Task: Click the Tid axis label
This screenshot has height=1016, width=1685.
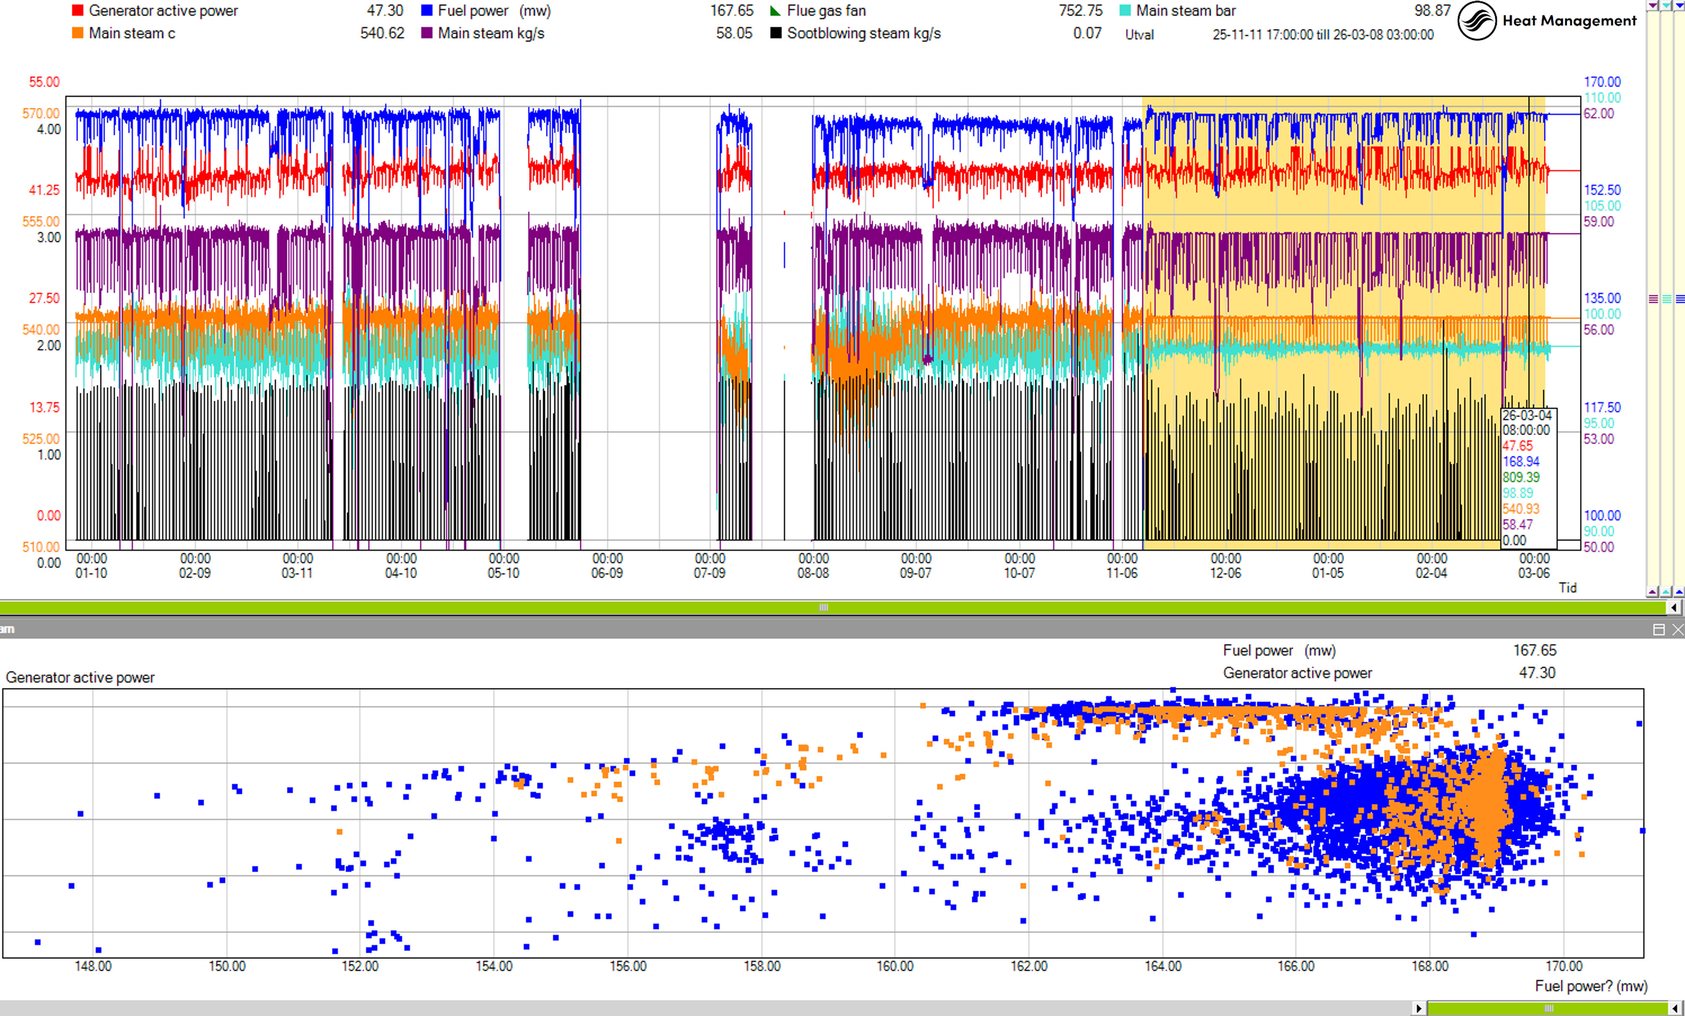Action: 1567,588
